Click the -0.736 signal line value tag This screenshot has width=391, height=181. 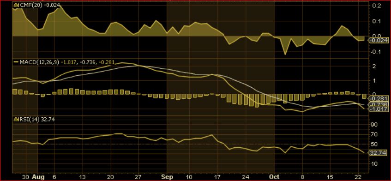378,104
